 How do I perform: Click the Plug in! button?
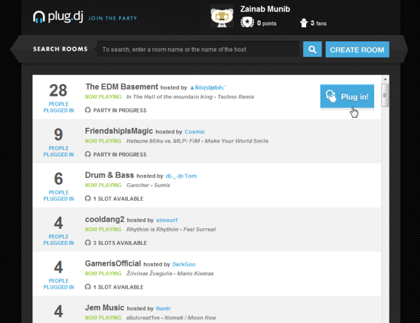pyautogui.click(x=347, y=97)
